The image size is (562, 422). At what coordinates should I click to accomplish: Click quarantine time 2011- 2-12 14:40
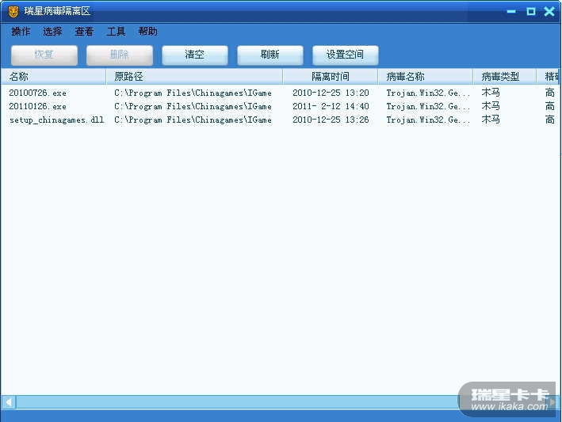point(331,106)
